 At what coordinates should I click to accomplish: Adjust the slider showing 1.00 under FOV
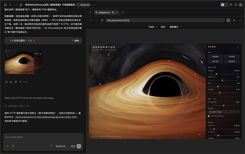tap(224, 86)
